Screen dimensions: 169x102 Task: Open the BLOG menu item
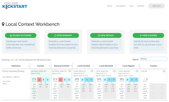click(131, 6)
